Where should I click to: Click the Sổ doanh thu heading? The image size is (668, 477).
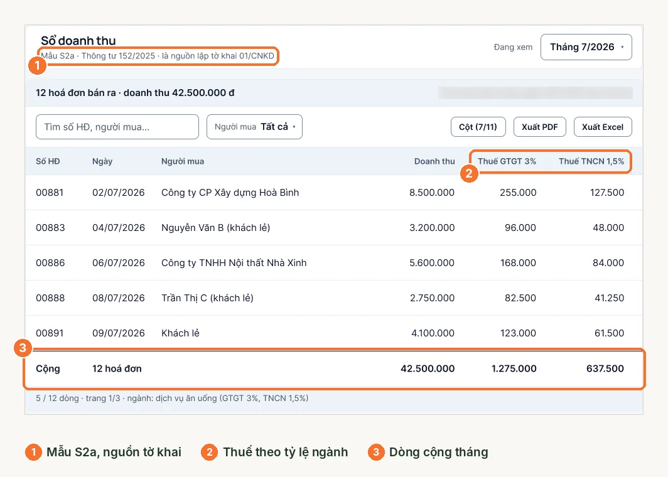click(78, 41)
